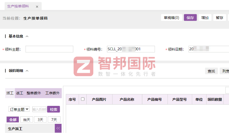Switch to the 返工 tab
Screen dimensions: 229x133
click(x=20, y=93)
